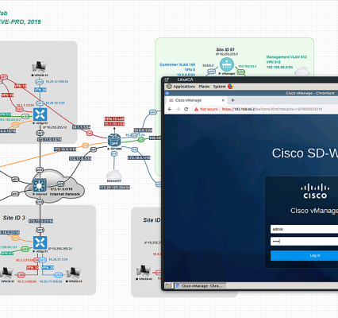The image size is (338, 318).
Task: Click the 172.28.128.254/24 label under Internet37
Action: (114, 188)
